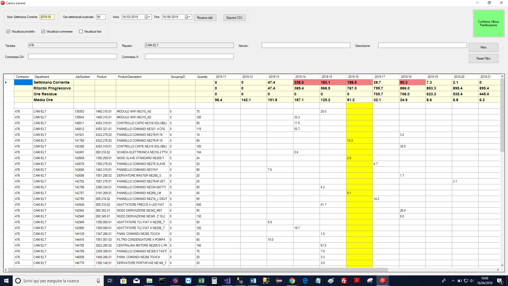The width and height of the screenshot is (508, 286).
Task: Uncheck Visualizza prodotto checkbox
Action: [x=8, y=32]
